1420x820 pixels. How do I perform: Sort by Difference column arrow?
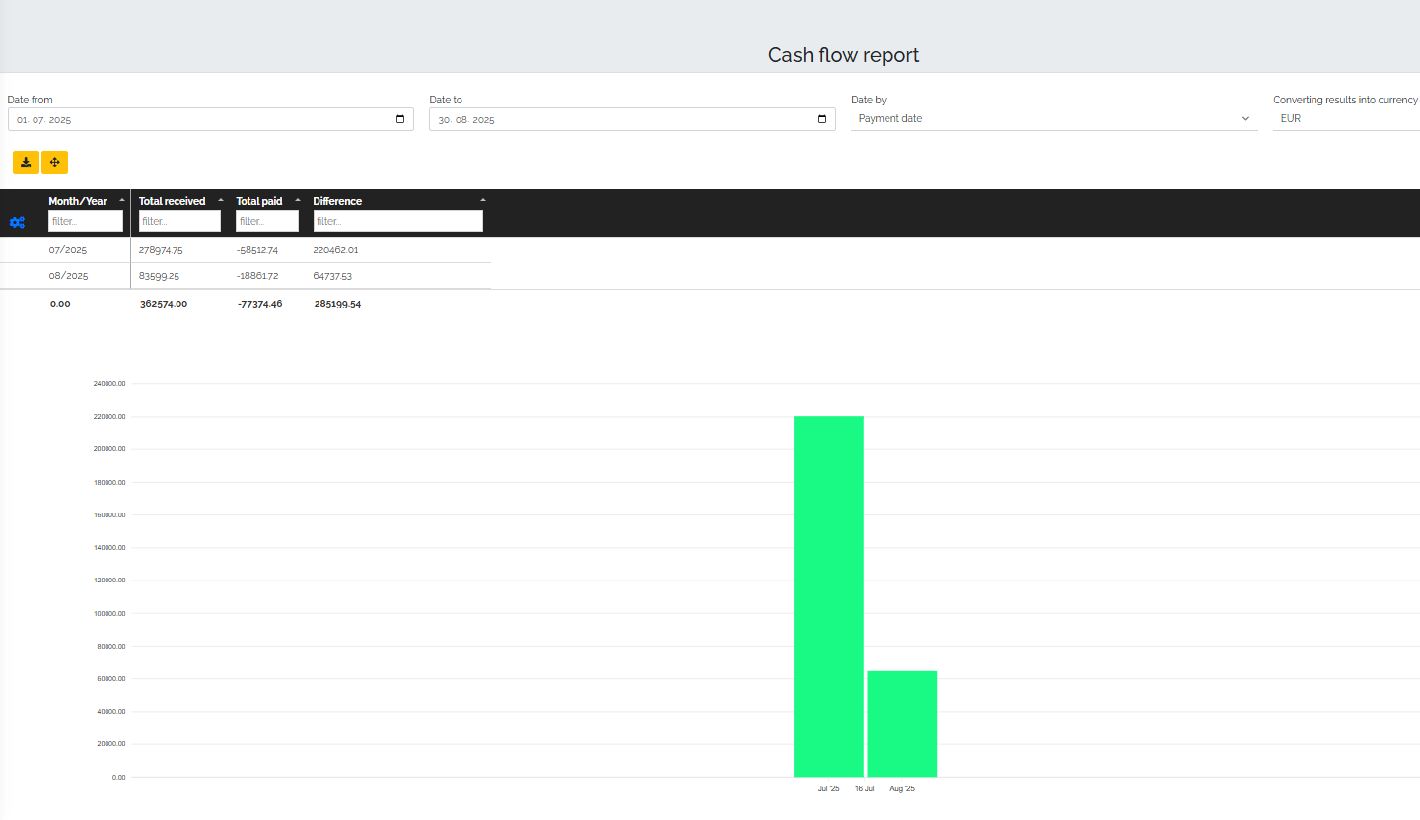(x=483, y=200)
